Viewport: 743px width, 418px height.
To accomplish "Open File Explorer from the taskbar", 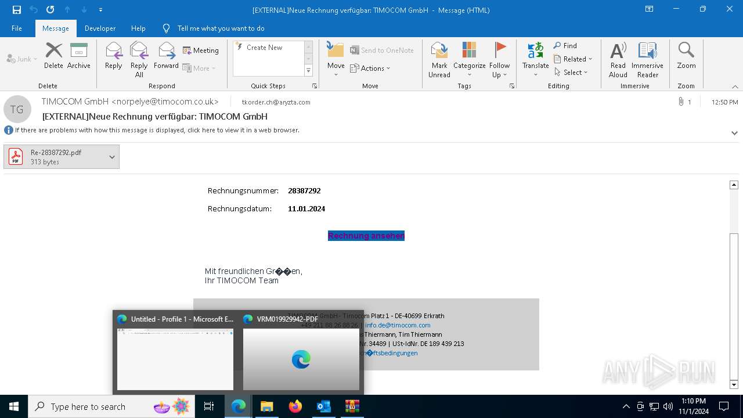I will 266,406.
